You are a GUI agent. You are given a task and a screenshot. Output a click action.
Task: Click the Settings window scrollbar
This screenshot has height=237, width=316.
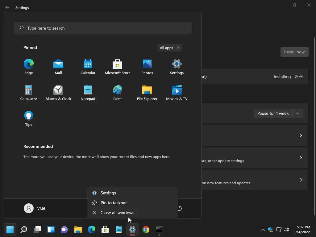click(x=314, y=126)
